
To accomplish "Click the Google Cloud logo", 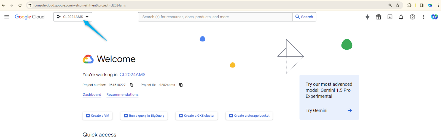I will (29, 17).
